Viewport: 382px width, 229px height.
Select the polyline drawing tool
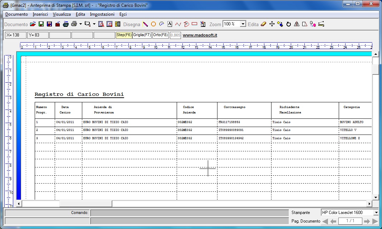click(178, 24)
